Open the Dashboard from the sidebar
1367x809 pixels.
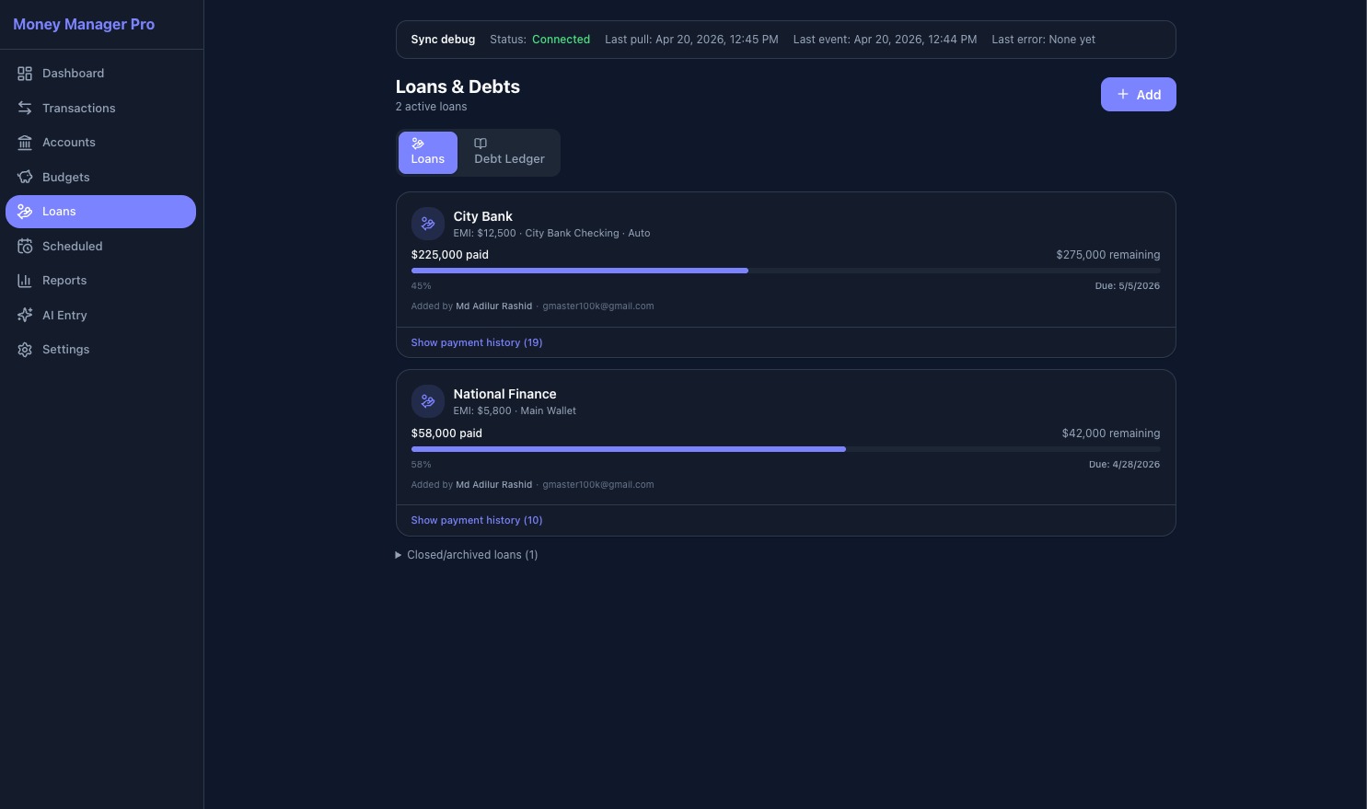point(73,74)
